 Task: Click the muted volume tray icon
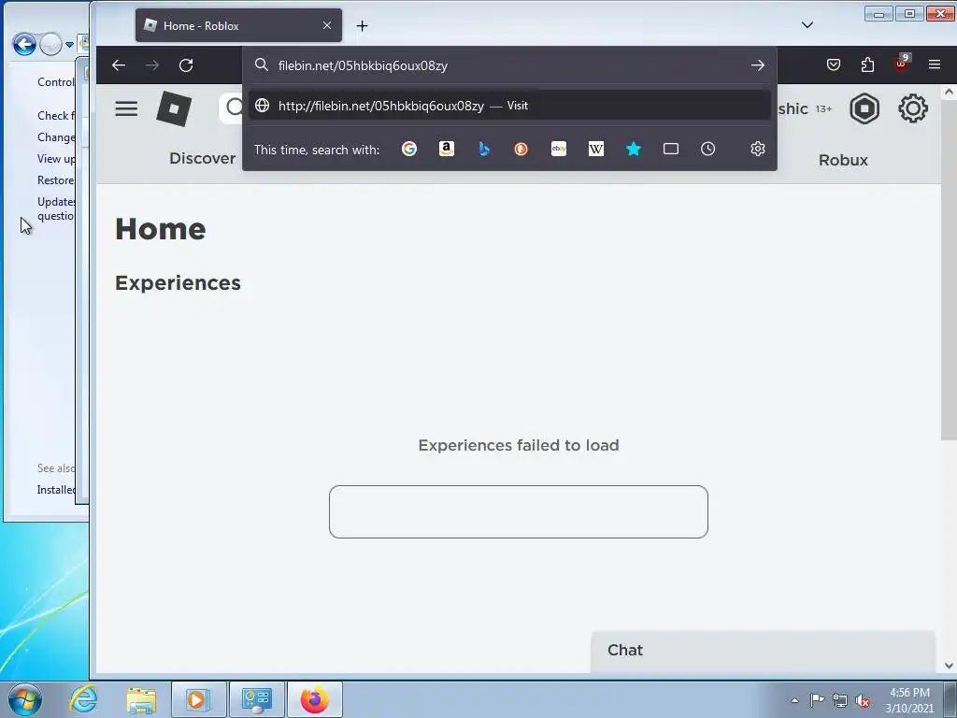coord(863,701)
